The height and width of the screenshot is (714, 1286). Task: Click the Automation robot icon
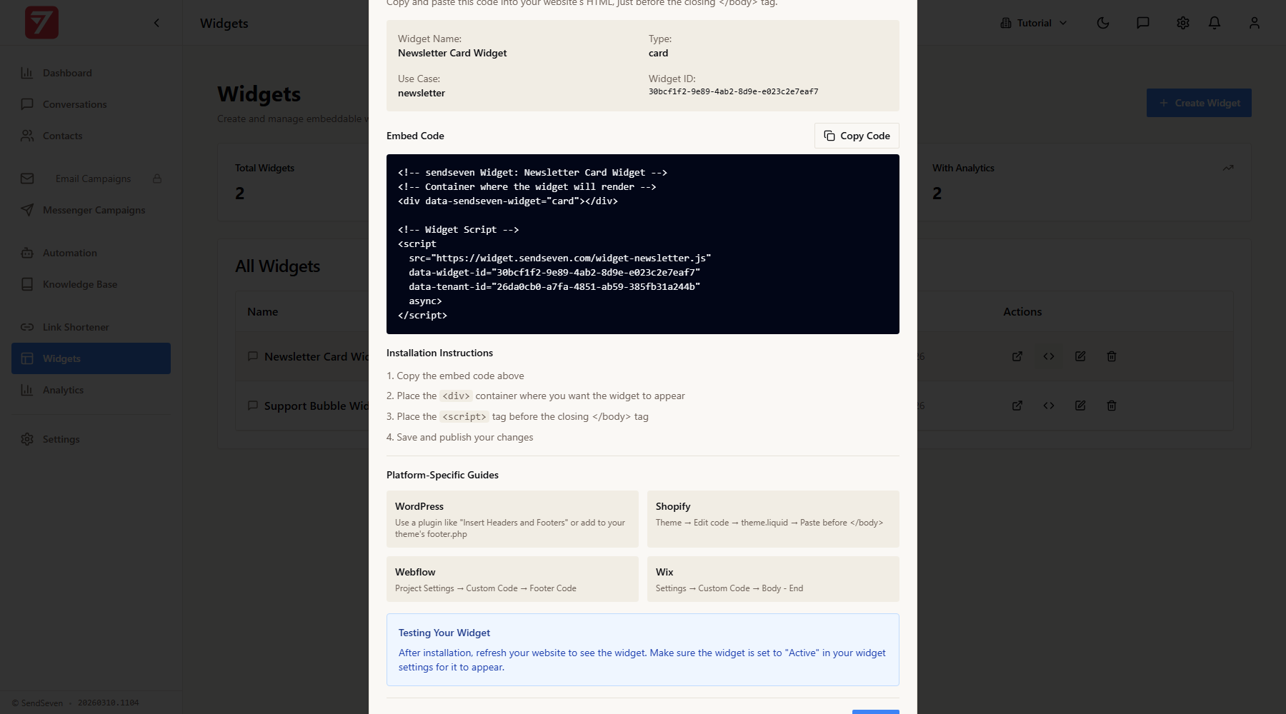27,253
